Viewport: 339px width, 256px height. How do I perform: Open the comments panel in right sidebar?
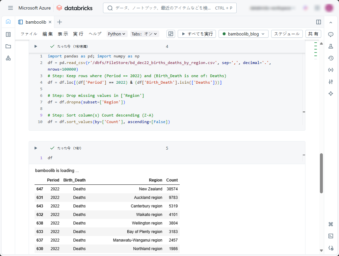coord(331,34)
